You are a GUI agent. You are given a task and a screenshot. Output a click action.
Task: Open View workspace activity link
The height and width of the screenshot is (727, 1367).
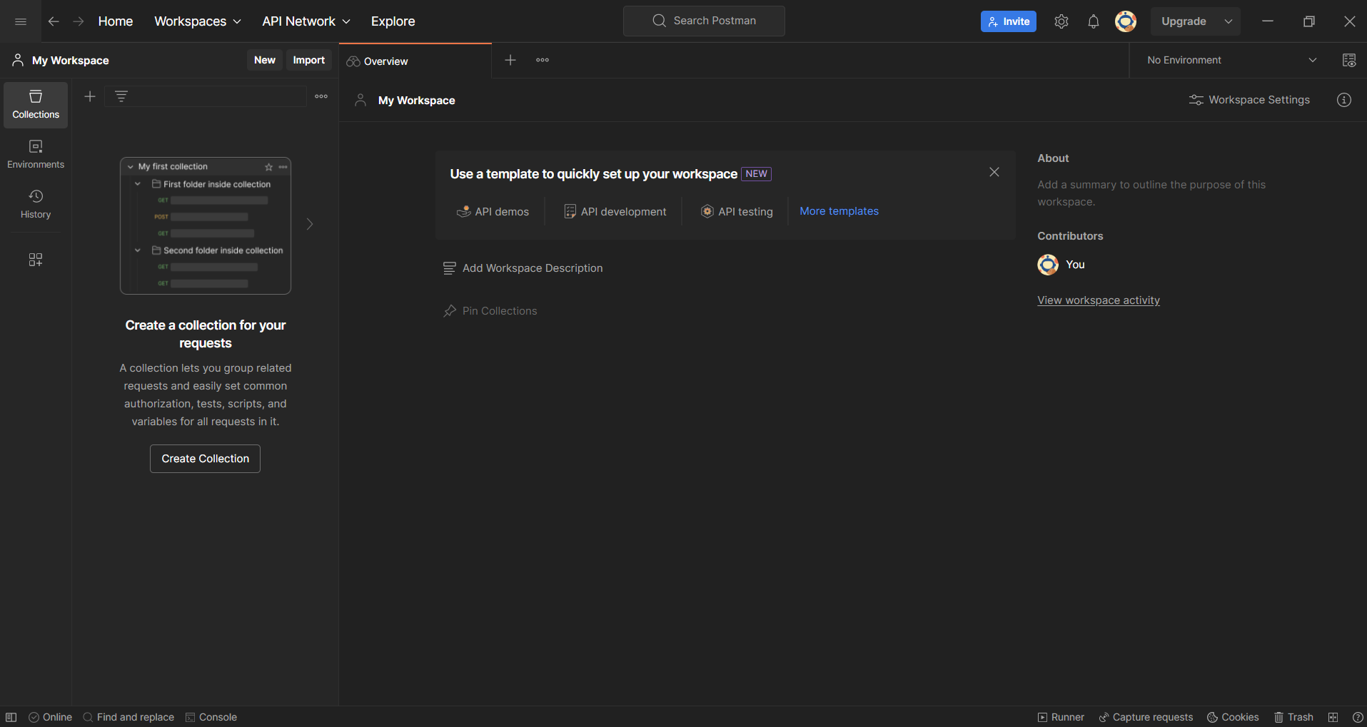(1099, 300)
